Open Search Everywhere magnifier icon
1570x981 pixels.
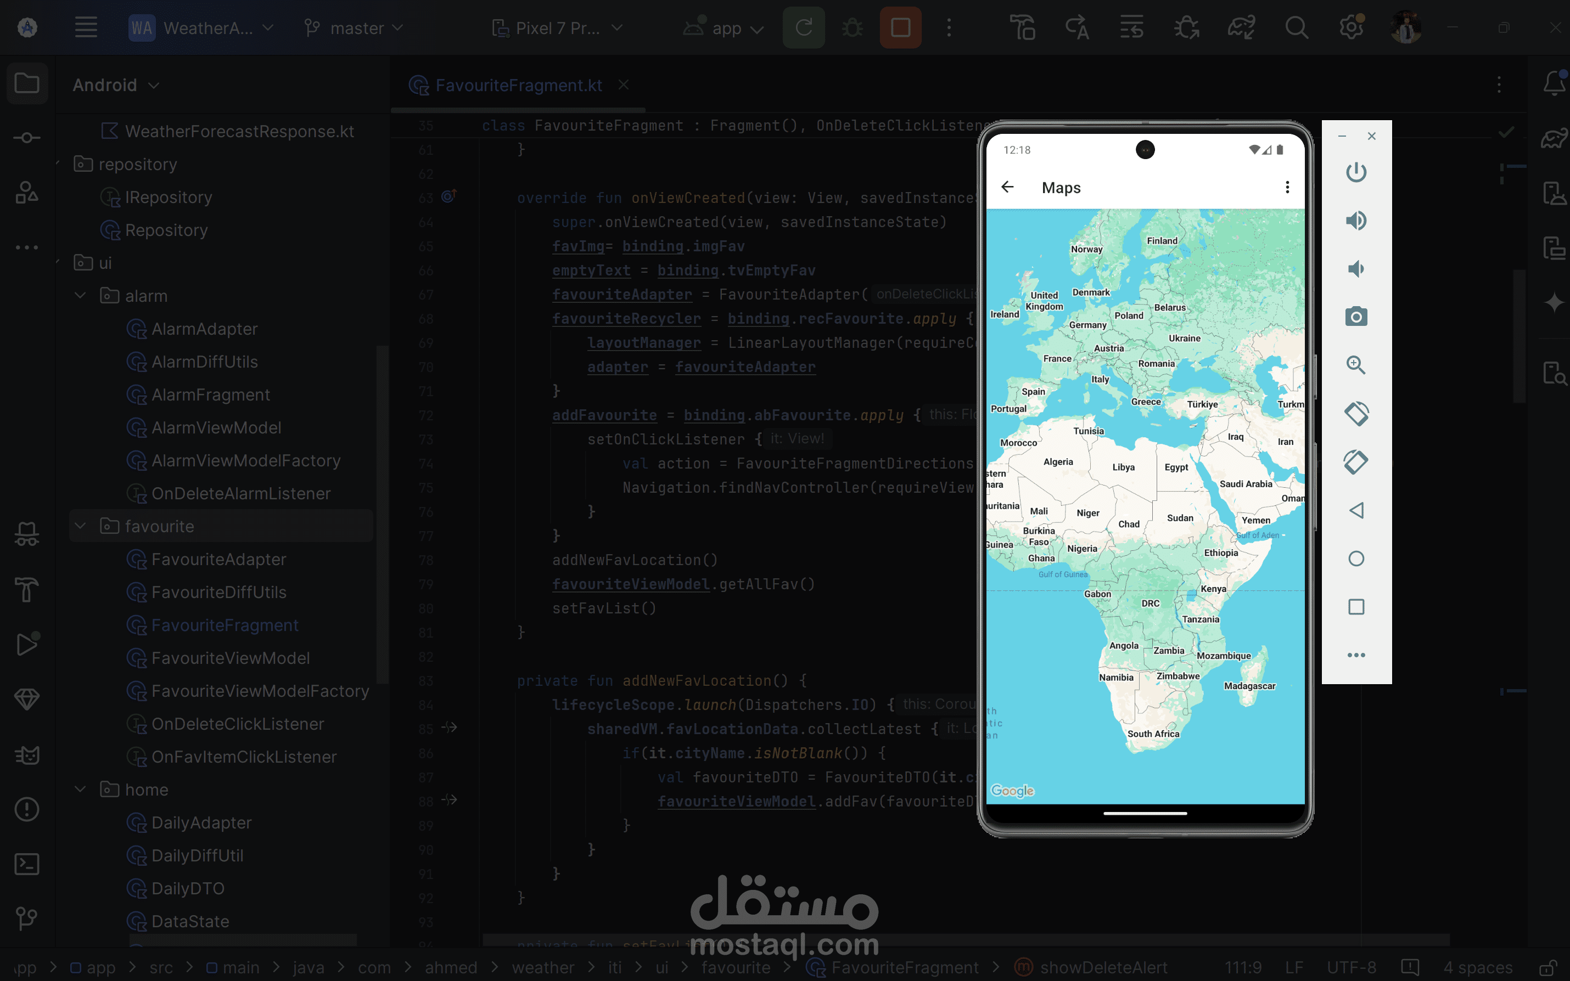click(x=1296, y=28)
